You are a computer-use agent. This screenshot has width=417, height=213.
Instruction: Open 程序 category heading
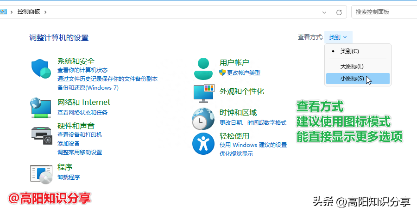(x=65, y=167)
